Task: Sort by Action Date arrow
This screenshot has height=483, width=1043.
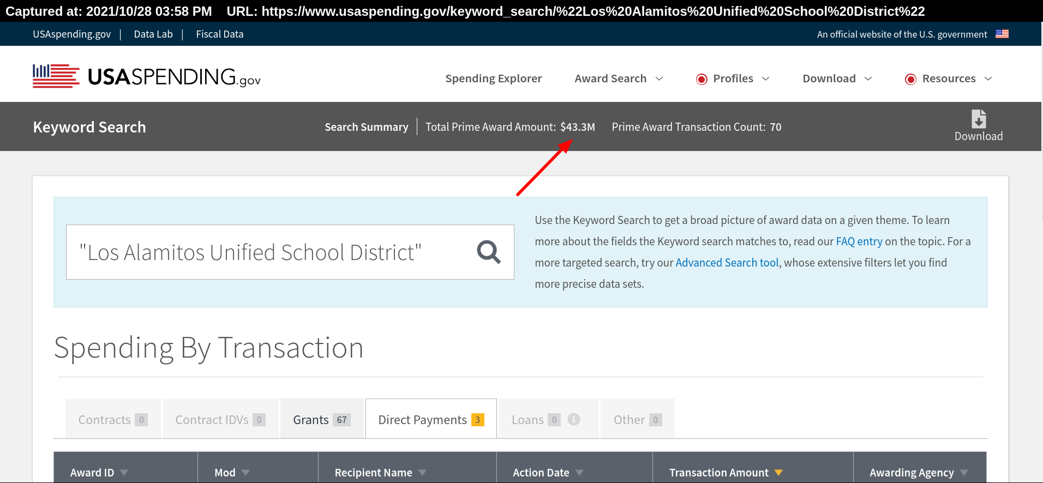Action: click(579, 473)
